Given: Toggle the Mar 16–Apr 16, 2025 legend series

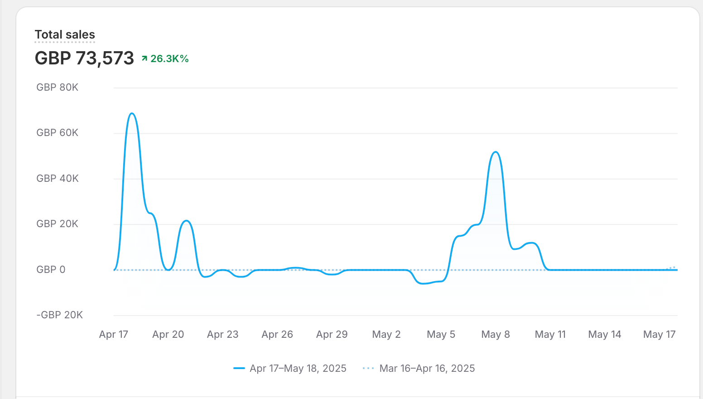Looking at the screenshot, I should [427, 369].
